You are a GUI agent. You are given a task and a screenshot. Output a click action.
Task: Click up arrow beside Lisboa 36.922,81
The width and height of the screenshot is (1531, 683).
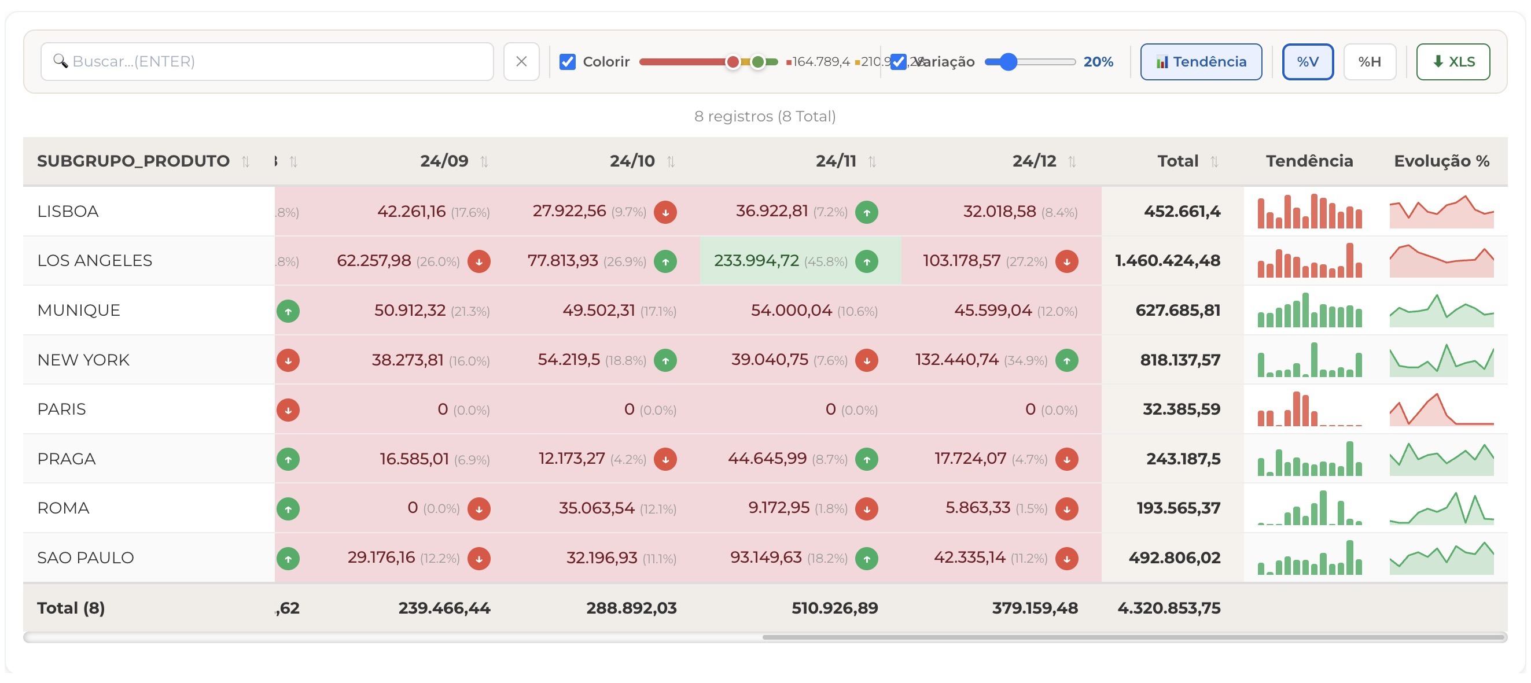tap(867, 212)
